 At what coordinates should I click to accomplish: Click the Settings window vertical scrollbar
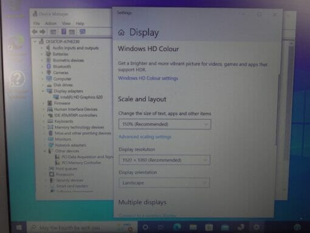(277, 110)
